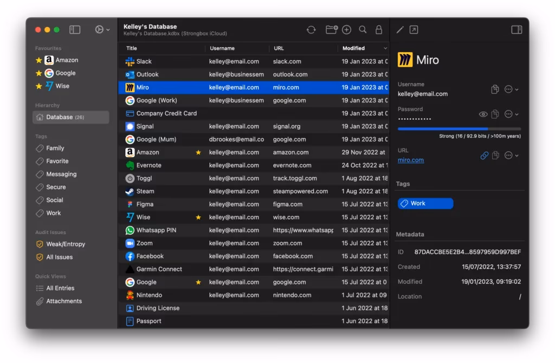Click the password strength bar
555x363 pixels.
(459, 129)
